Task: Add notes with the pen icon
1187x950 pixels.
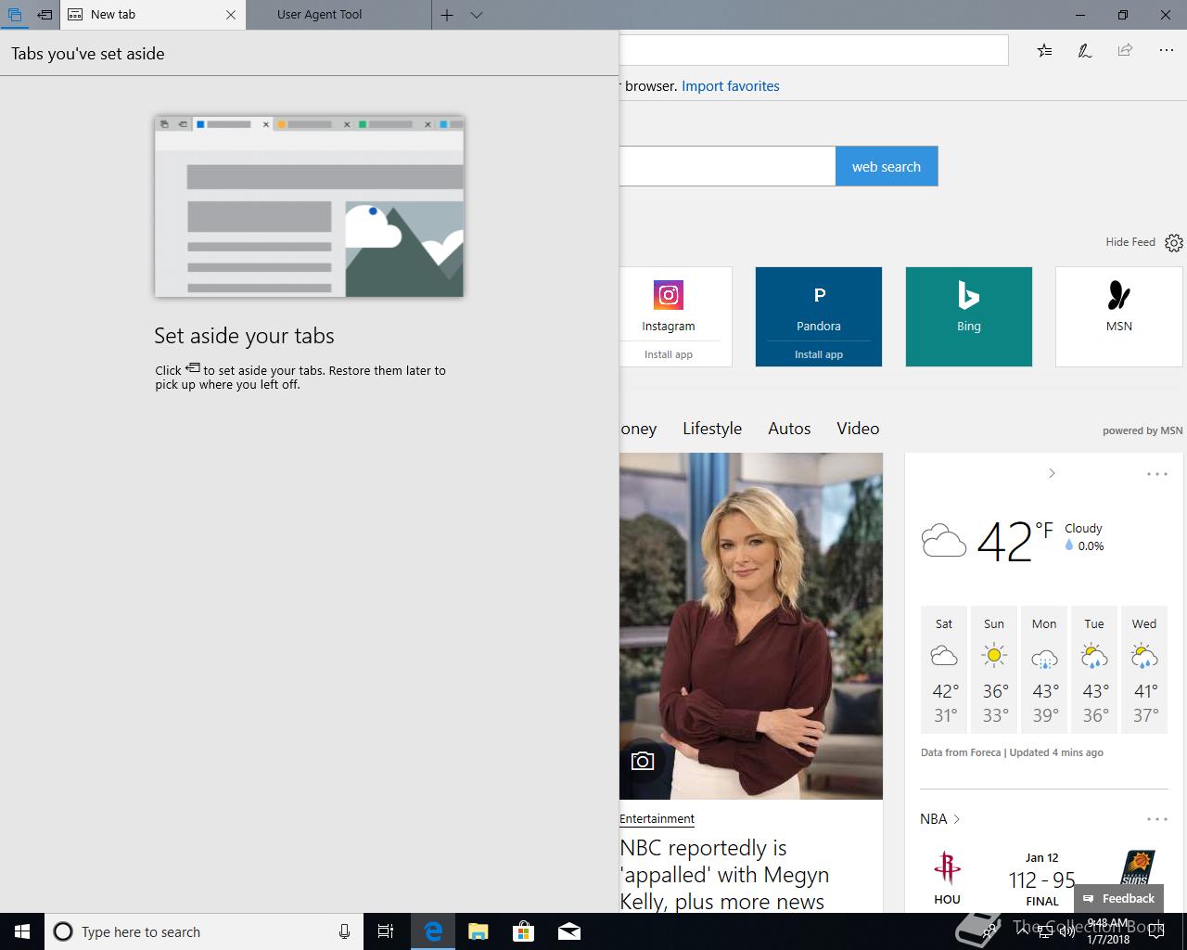Action: (x=1084, y=50)
